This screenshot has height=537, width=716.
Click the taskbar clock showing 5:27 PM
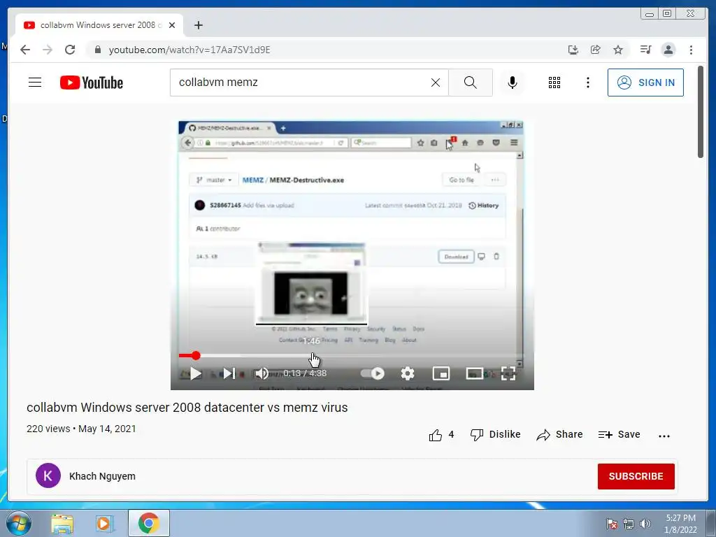click(x=680, y=524)
